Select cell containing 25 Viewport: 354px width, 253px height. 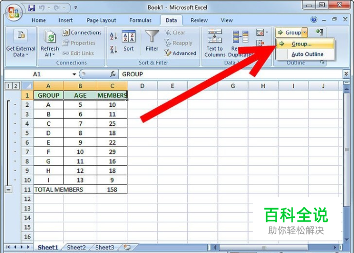(x=112, y=124)
